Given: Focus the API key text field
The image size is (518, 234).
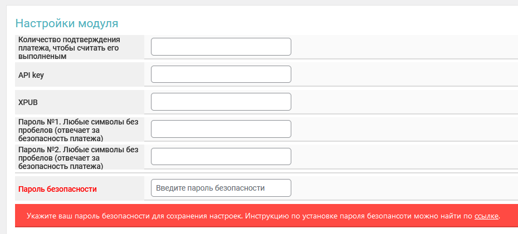Looking at the screenshot, I should 221,74.
